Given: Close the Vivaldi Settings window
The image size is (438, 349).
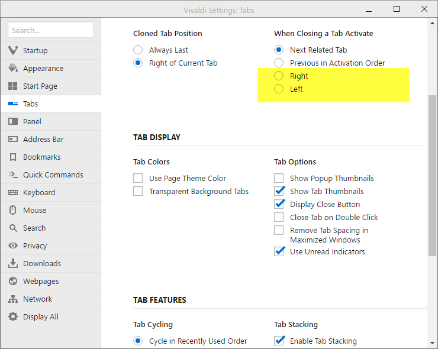Looking at the screenshot, I should (424, 9).
